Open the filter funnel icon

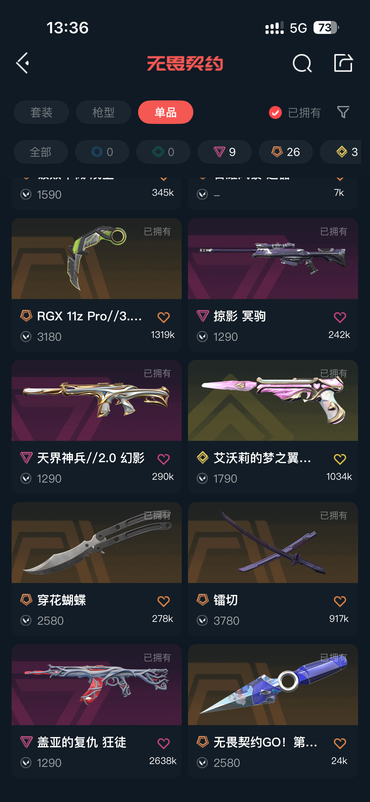[343, 112]
